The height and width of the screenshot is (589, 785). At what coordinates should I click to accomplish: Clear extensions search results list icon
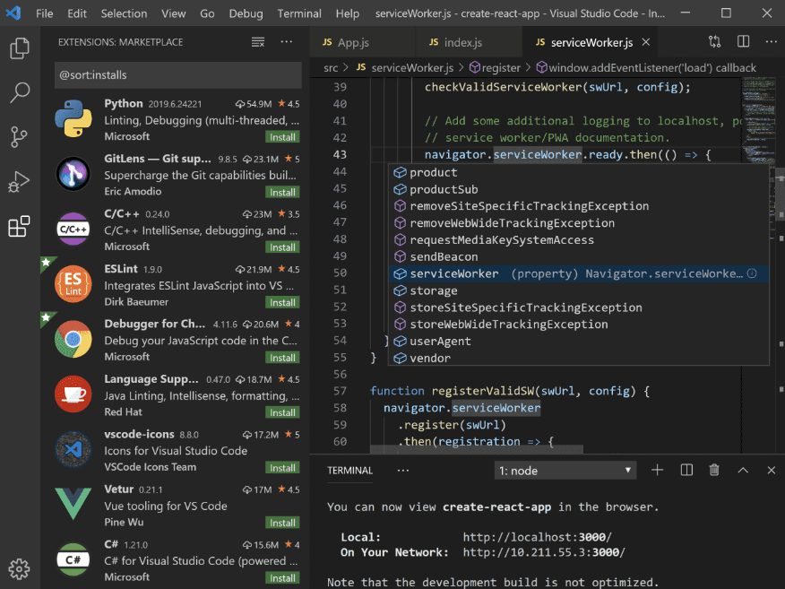(258, 42)
